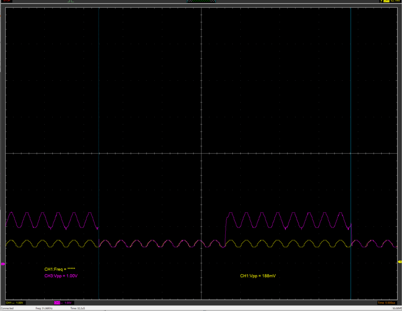
Task: Click the Connected status text
Action: click(x=7, y=309)
